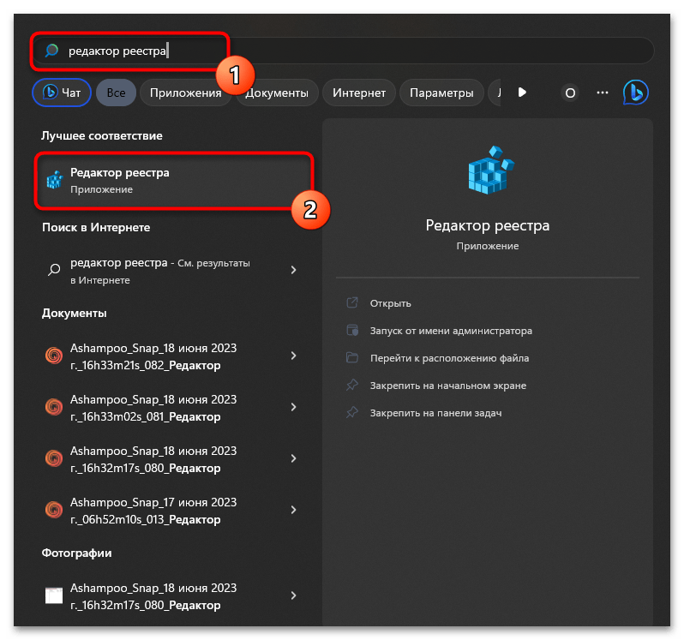Click photo thumbnail under Фотографии
The image size is (684, 640).
[x=54, y=595]
